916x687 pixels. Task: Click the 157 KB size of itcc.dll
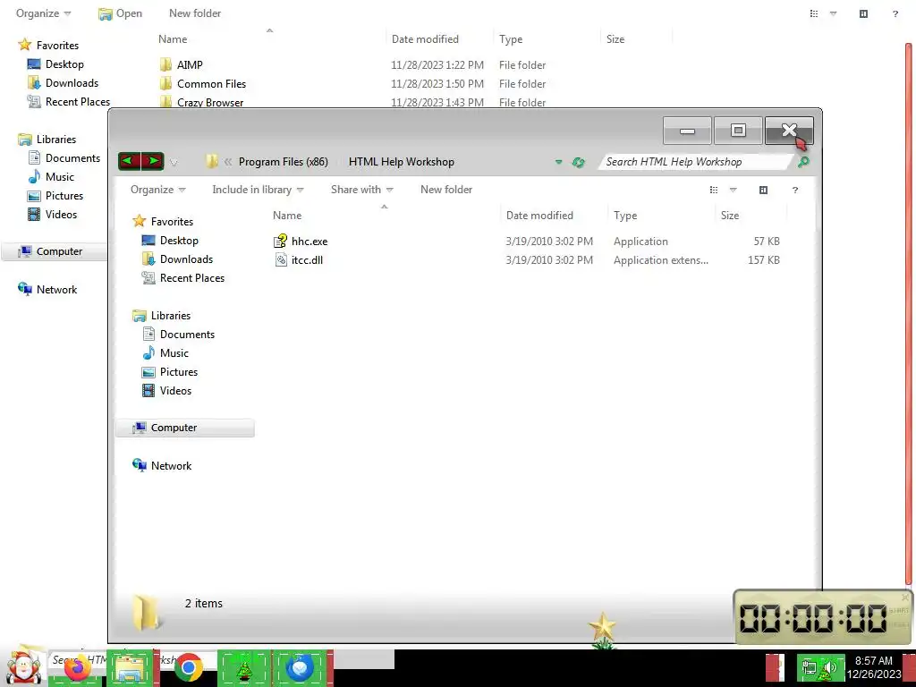point(764,260)
